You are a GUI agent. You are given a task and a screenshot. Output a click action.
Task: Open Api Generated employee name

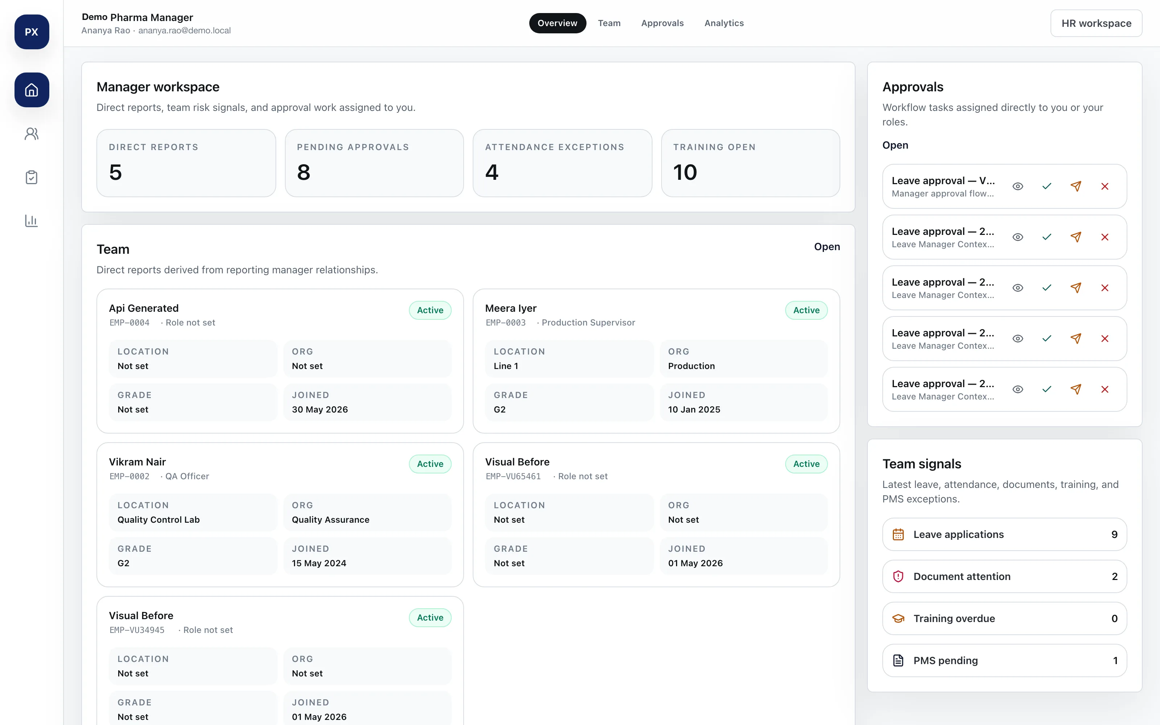[x=144, y=308]
